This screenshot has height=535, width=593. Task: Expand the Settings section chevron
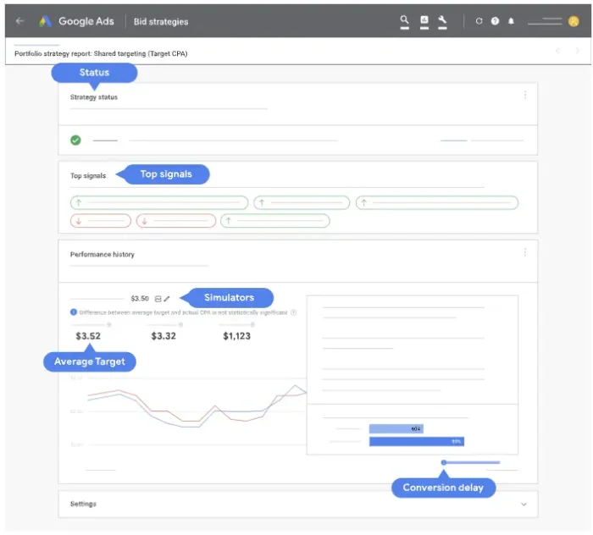[524, 504]
